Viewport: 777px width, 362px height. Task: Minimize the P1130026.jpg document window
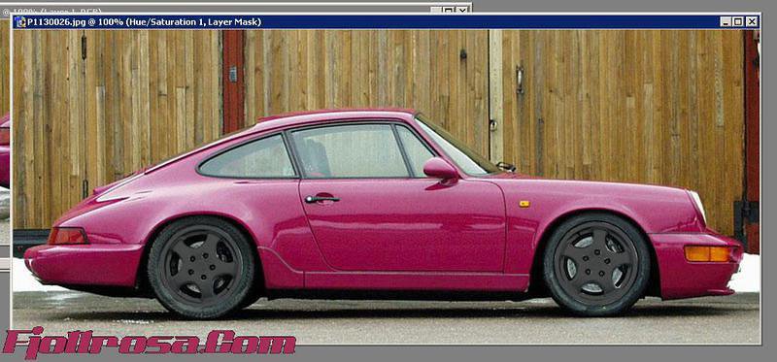click(x=726, y=21)
